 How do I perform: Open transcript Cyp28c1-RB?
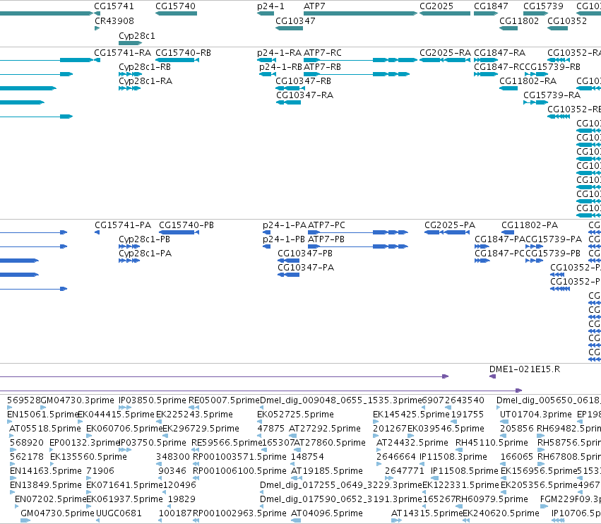click(145, 66)
